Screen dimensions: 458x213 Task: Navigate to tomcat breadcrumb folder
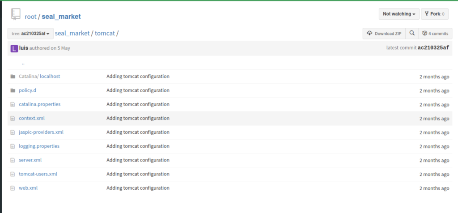[105, 33]
